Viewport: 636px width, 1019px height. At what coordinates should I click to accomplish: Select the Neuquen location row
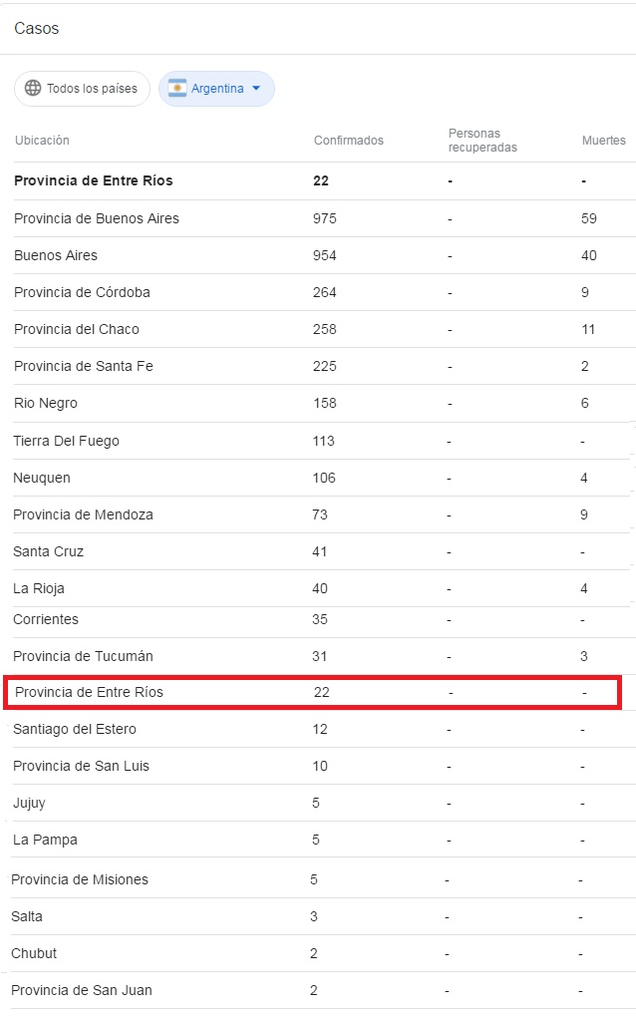tap(42, 478)
